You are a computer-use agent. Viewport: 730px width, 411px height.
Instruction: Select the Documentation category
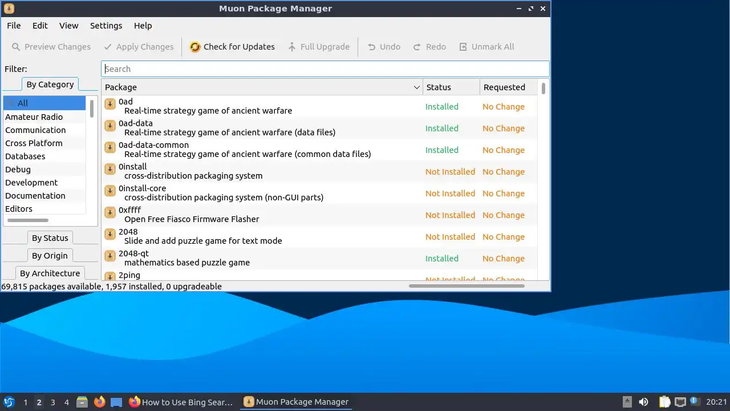(x=44, y=196)
